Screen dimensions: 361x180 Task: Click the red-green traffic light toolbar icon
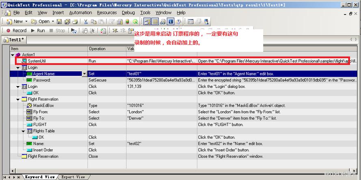click(128, 21)
